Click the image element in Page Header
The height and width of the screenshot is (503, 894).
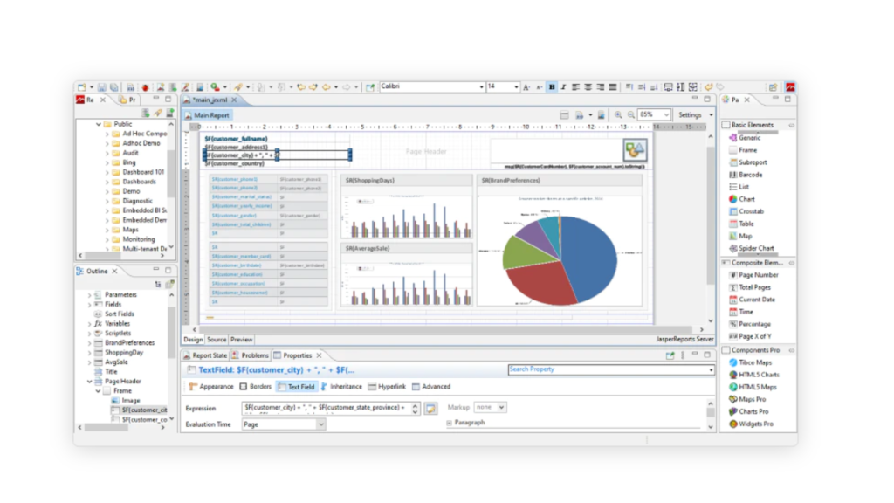click(635, 150)
